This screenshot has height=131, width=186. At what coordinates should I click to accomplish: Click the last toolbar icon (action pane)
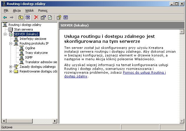tap(66, 17)
